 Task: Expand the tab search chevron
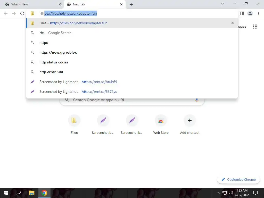222,4
